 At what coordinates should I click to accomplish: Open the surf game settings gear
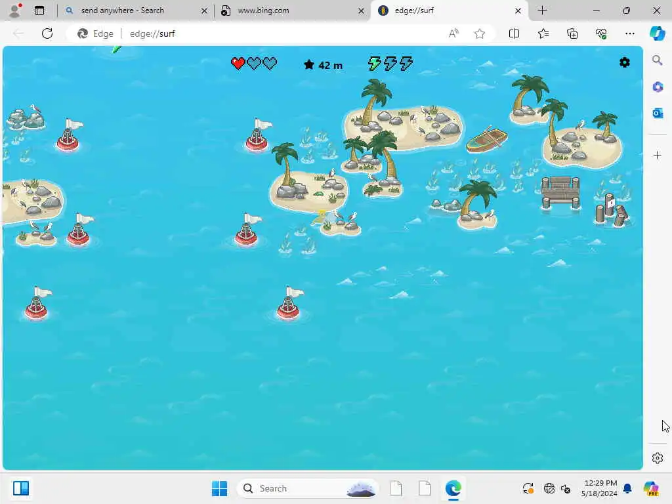pos(625,62)
